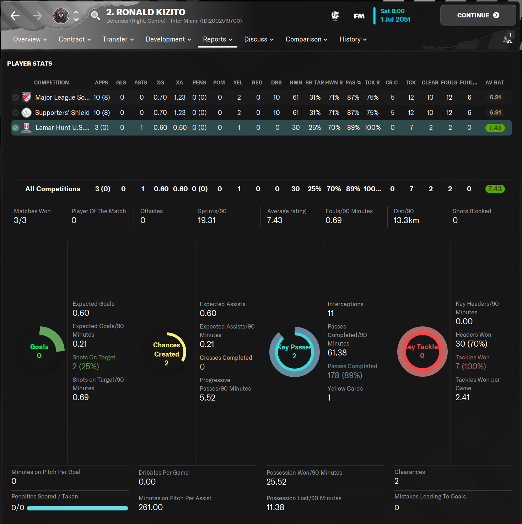
Task: Expand the Overview dropdown menu
Action: pyautogui.click(x=30, y=39)
